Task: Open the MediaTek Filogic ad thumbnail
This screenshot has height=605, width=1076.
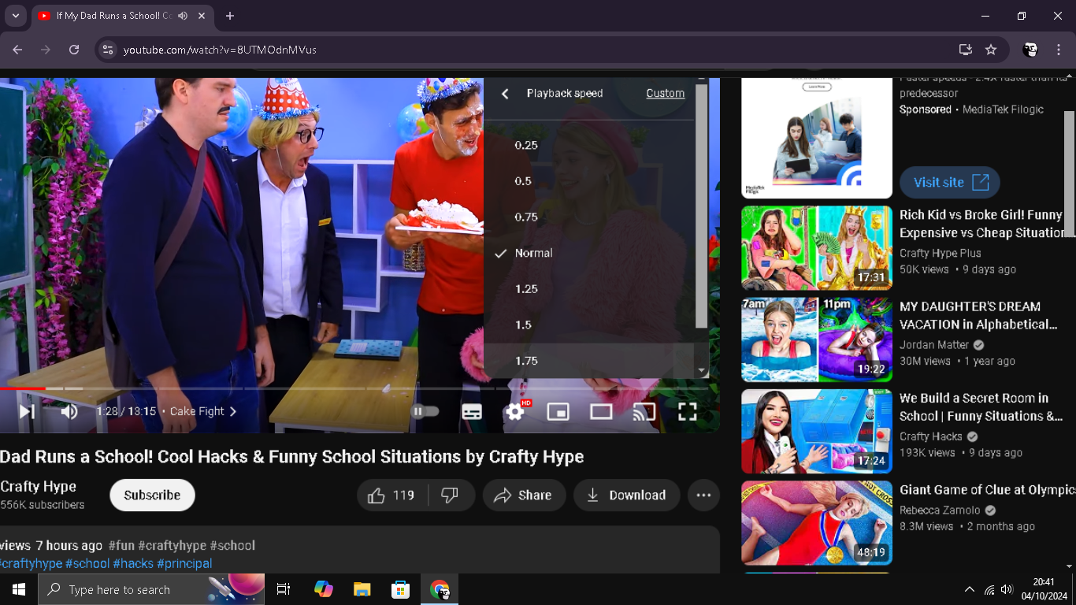Action: click(x=817, y=138)
